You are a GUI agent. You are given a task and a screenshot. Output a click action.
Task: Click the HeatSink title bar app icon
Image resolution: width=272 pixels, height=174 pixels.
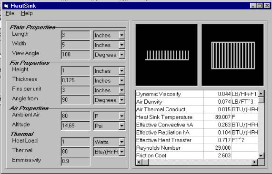[6, 6]
